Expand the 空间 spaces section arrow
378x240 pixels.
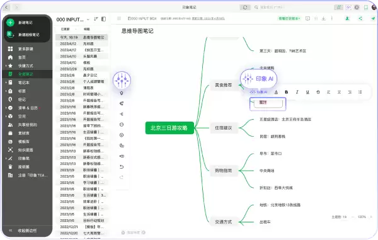tap(6, 117)
